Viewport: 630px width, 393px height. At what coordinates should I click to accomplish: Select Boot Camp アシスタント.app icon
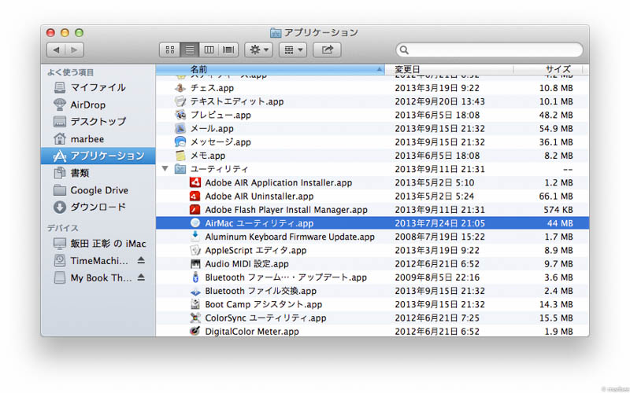click(x=195, y=304)
